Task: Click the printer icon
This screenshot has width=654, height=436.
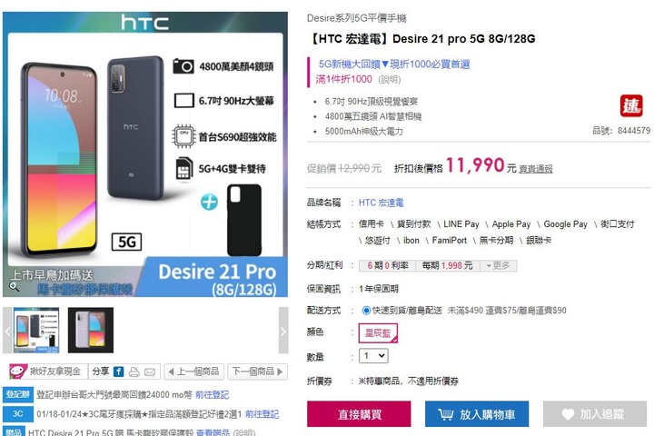Action: [134, 372]
